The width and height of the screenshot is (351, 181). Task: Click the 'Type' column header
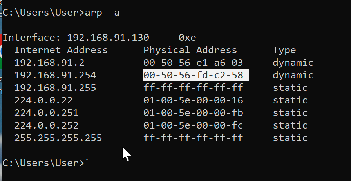point(284,50)
